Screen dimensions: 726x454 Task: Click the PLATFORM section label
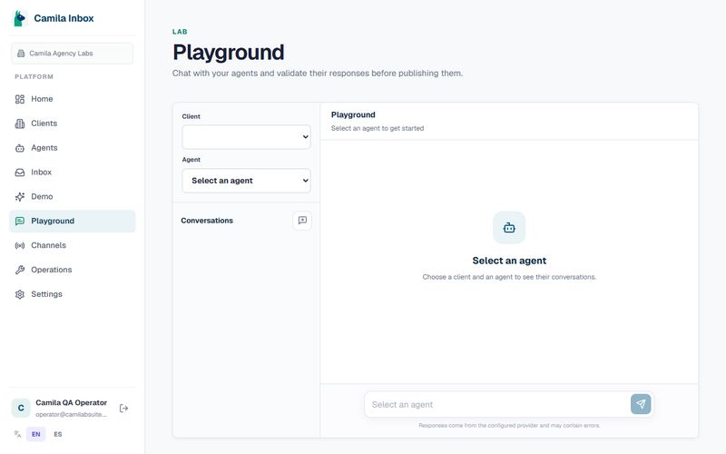click(34, 77)
